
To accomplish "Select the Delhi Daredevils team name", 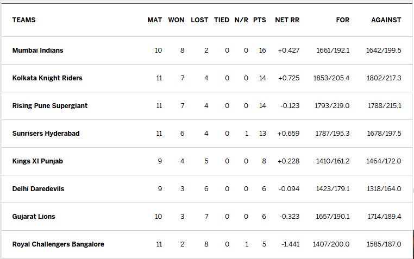I will point(38,189).
